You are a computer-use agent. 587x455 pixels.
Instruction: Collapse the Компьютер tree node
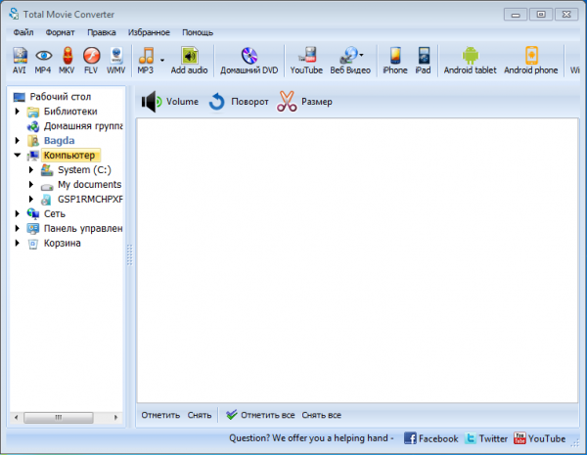(x=18, y=155)
